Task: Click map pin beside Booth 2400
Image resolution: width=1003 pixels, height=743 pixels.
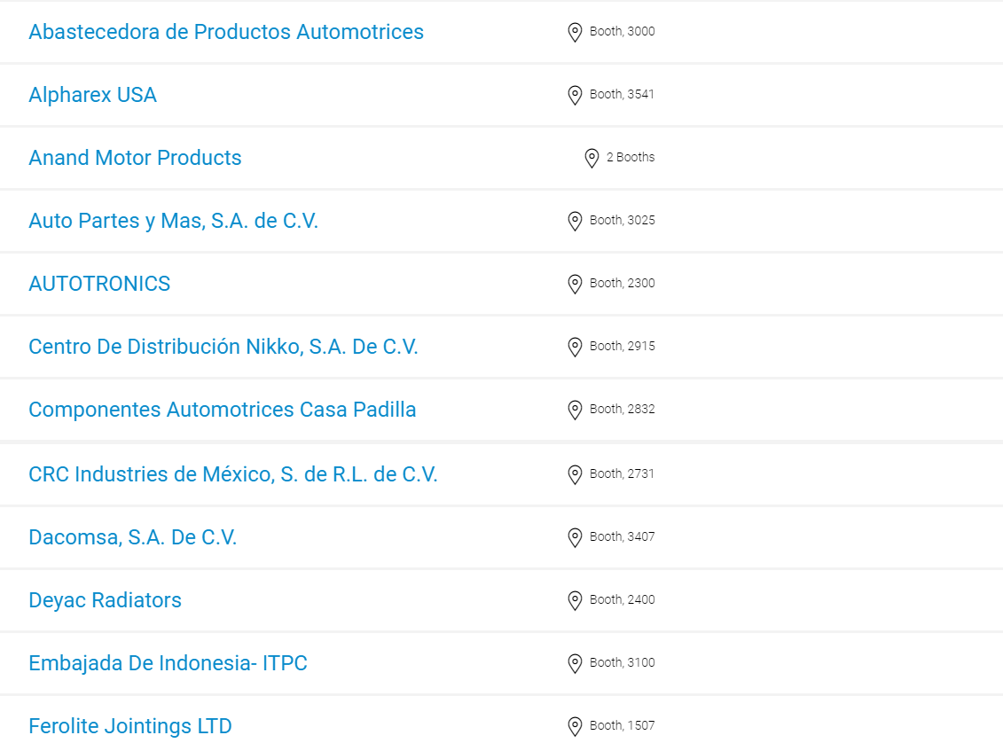Action: click(575, 600)
